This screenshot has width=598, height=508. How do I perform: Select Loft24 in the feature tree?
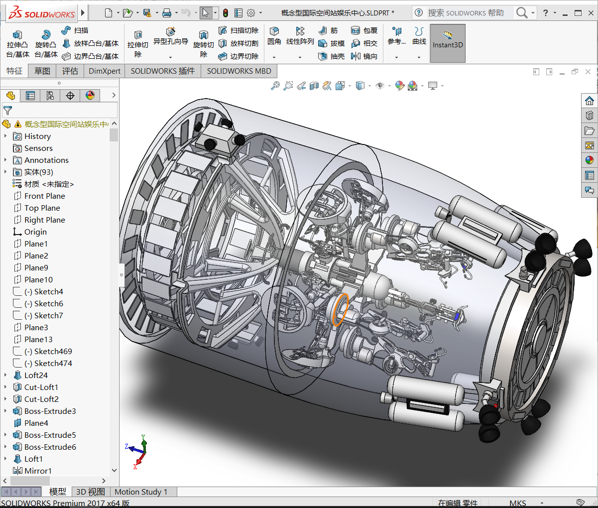coord(36,375)
